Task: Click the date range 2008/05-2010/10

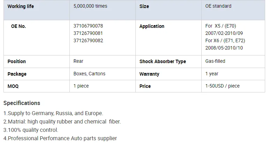Action: click(x=224, y=48)
